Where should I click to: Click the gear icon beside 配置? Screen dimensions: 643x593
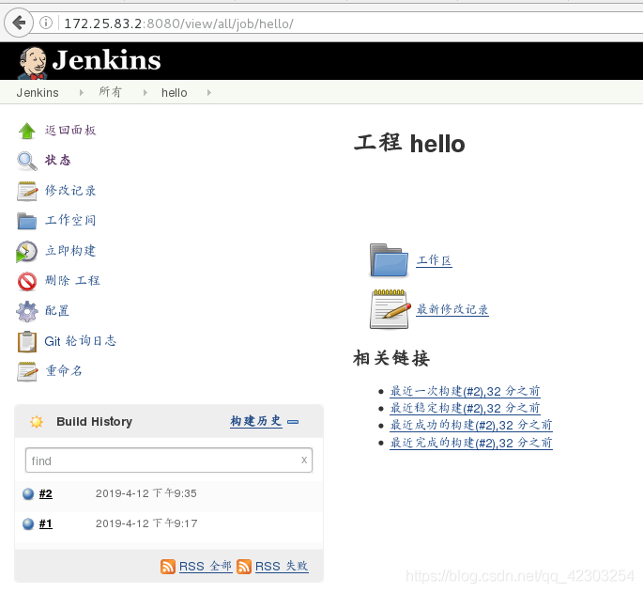(x=27, y=311)
